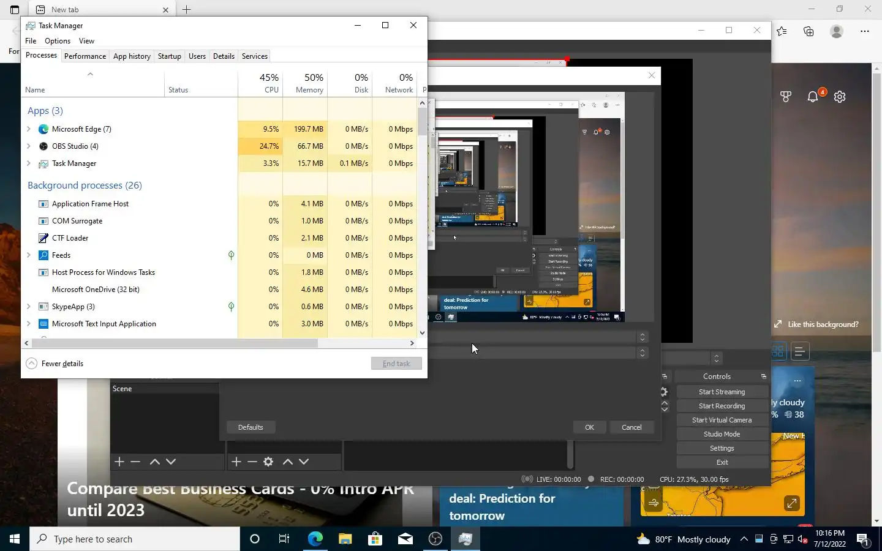Remove selected scene with minus icon
882x551 pixels.
[135, 462]
